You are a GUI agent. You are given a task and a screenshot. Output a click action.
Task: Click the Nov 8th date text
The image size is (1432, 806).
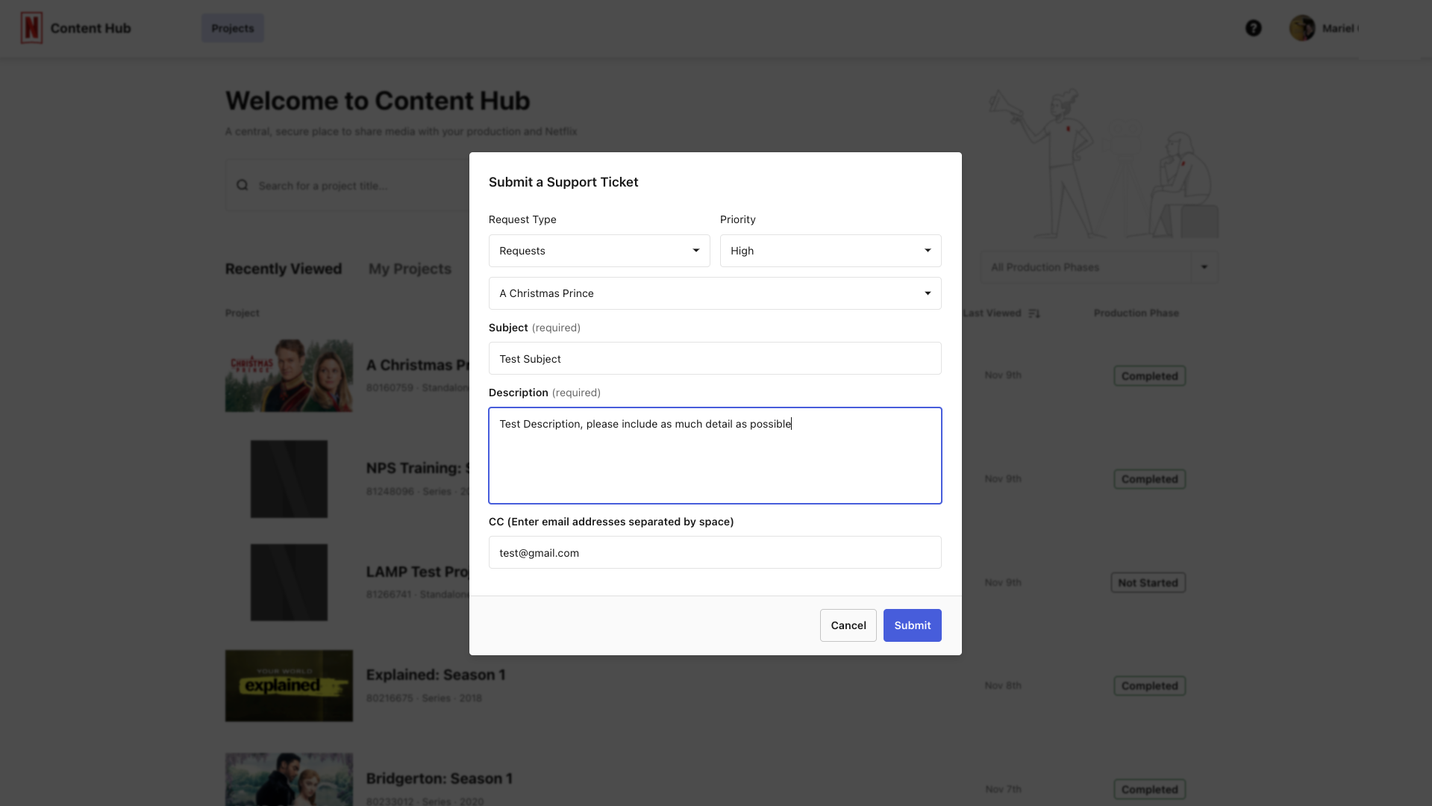tap(1002, 685)
